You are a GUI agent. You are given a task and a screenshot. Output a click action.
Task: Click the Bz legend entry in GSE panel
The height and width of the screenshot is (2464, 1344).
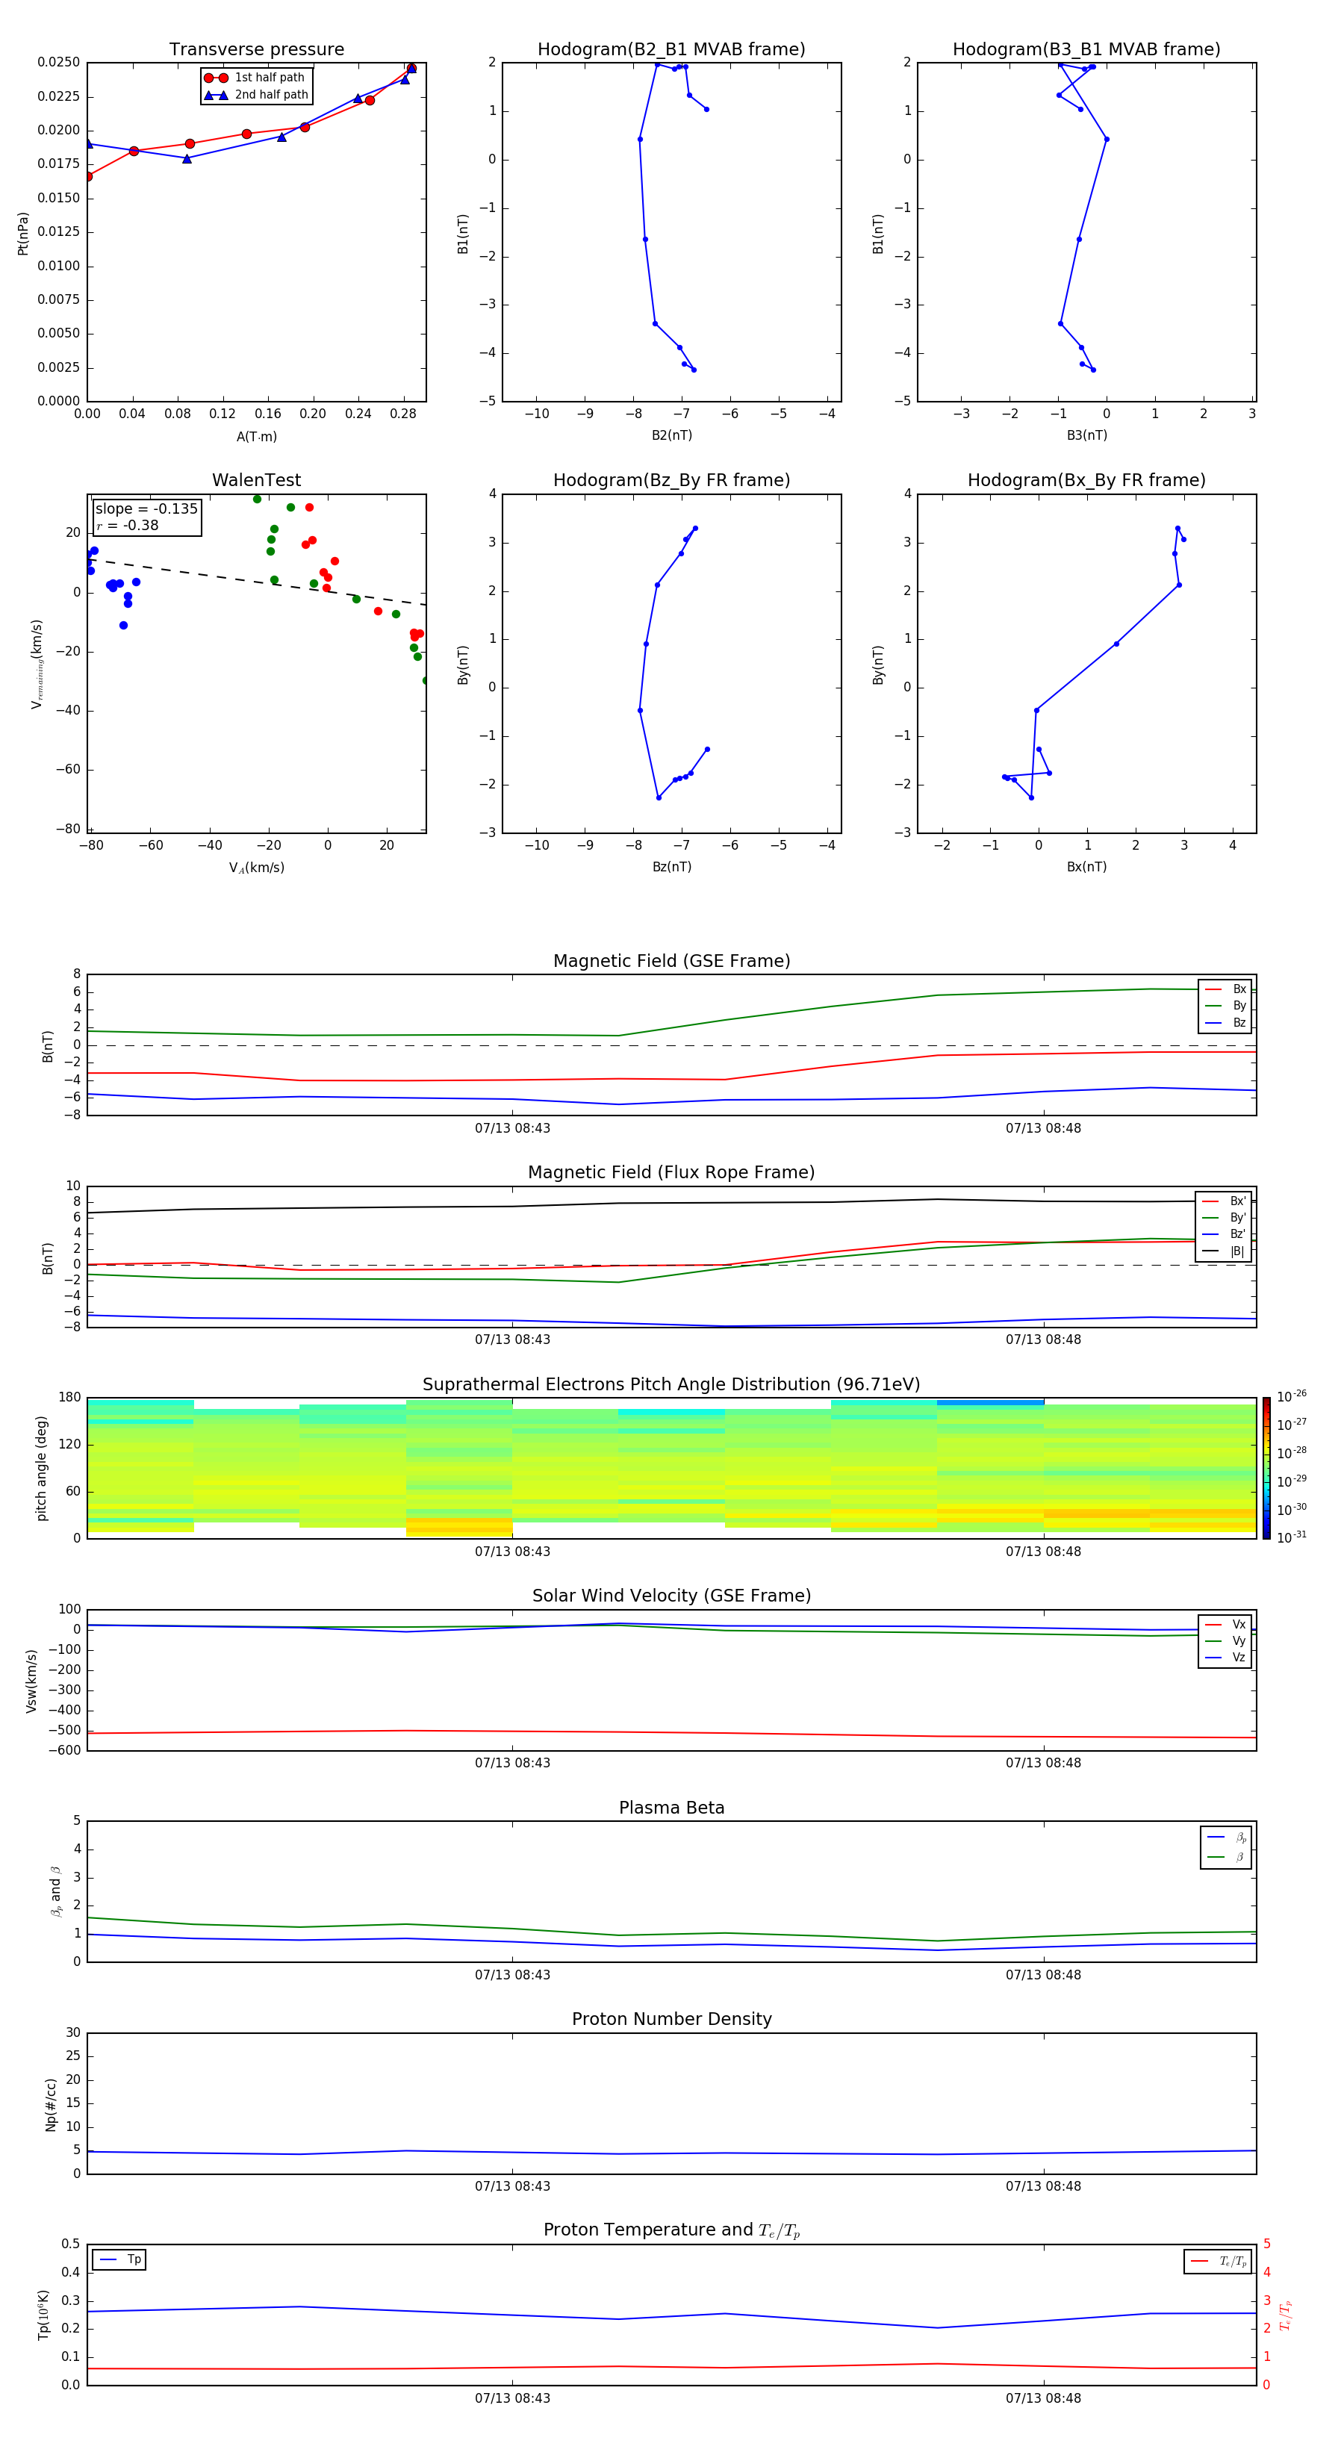click(x=1225, y=1022)
